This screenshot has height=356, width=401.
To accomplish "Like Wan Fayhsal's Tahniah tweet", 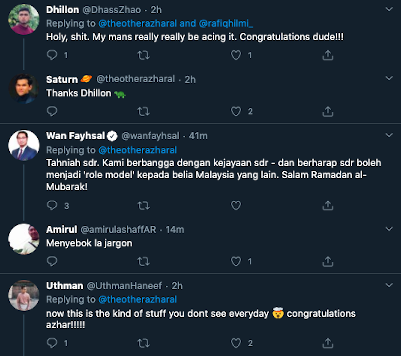I will (236, 205).
